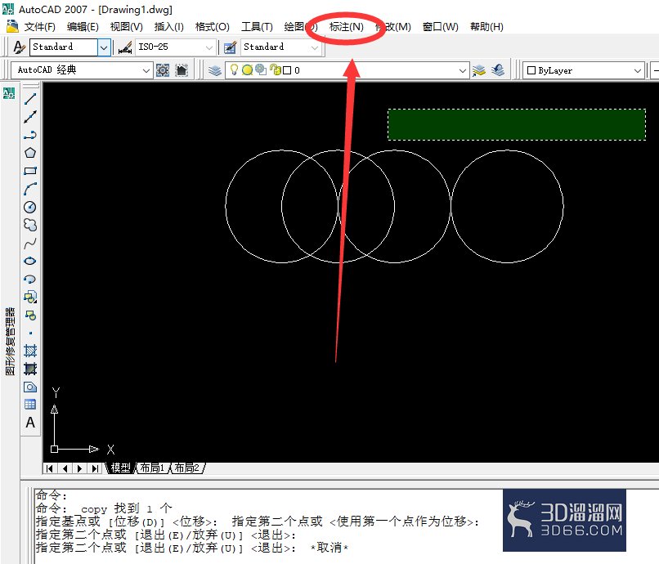
Task: Click the Make Block tool
Action: pos(30,316)
